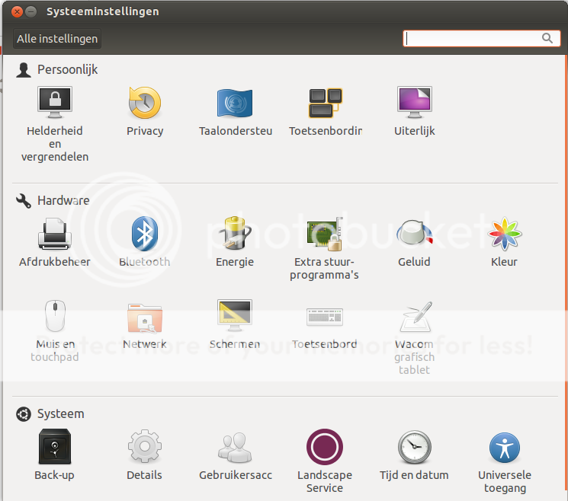The image size is (568, 501).
Task: Open Tijd en datum settings
Action: [415, 448]
